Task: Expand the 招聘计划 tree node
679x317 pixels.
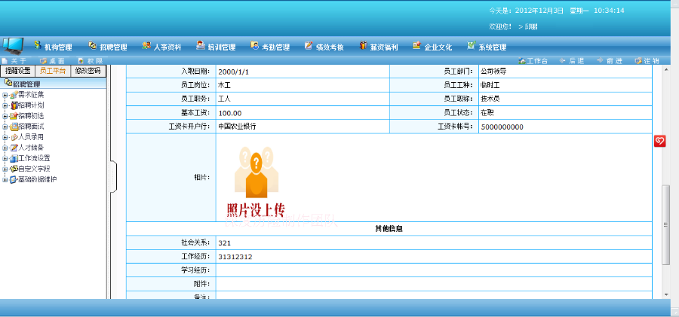Action: click(x=5, y=105)
